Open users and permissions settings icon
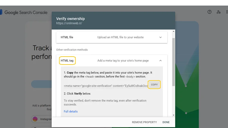Screen dimensions: 228x128 pos(218,12)
